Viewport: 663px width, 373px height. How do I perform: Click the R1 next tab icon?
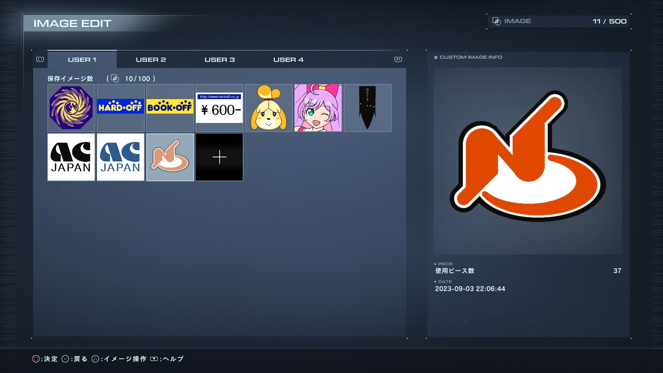(x=398, y=59)
